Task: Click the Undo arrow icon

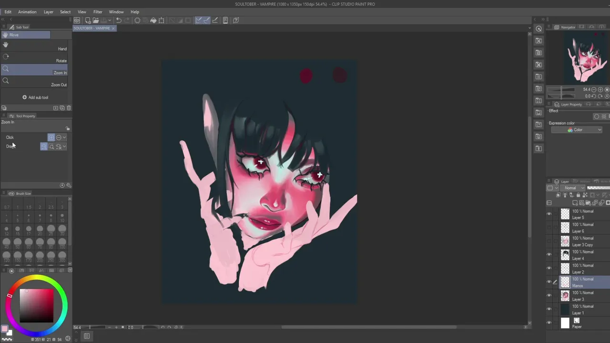Action: 119,20
